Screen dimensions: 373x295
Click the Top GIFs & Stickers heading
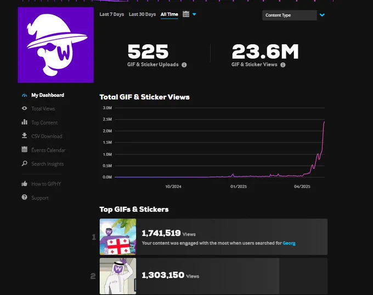tap(134, 209)
